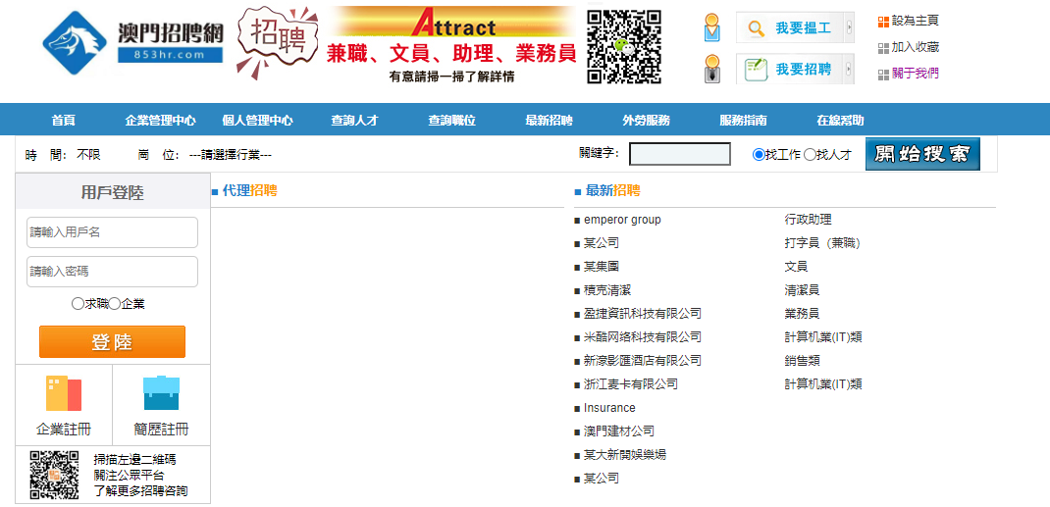Click the QR code in the header banner

coord(624,46)
